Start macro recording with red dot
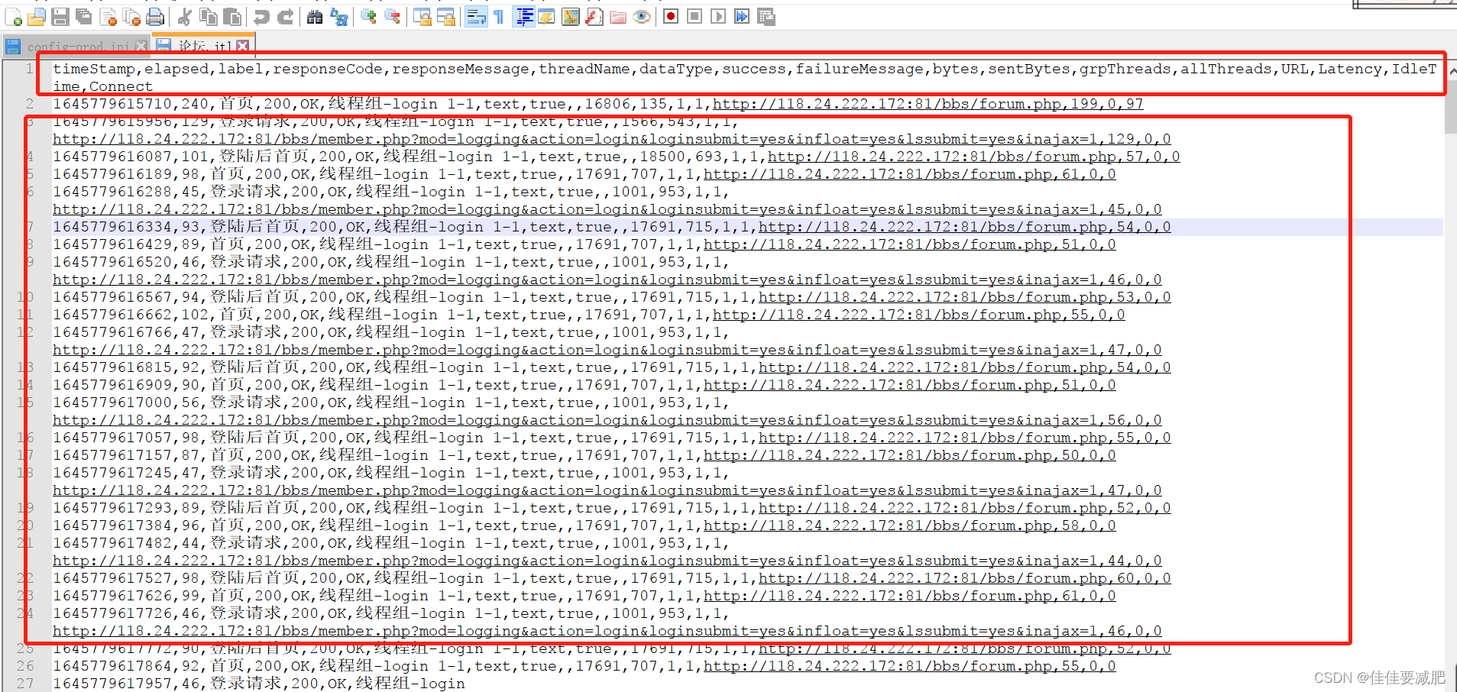 click(x=671, y=17)
